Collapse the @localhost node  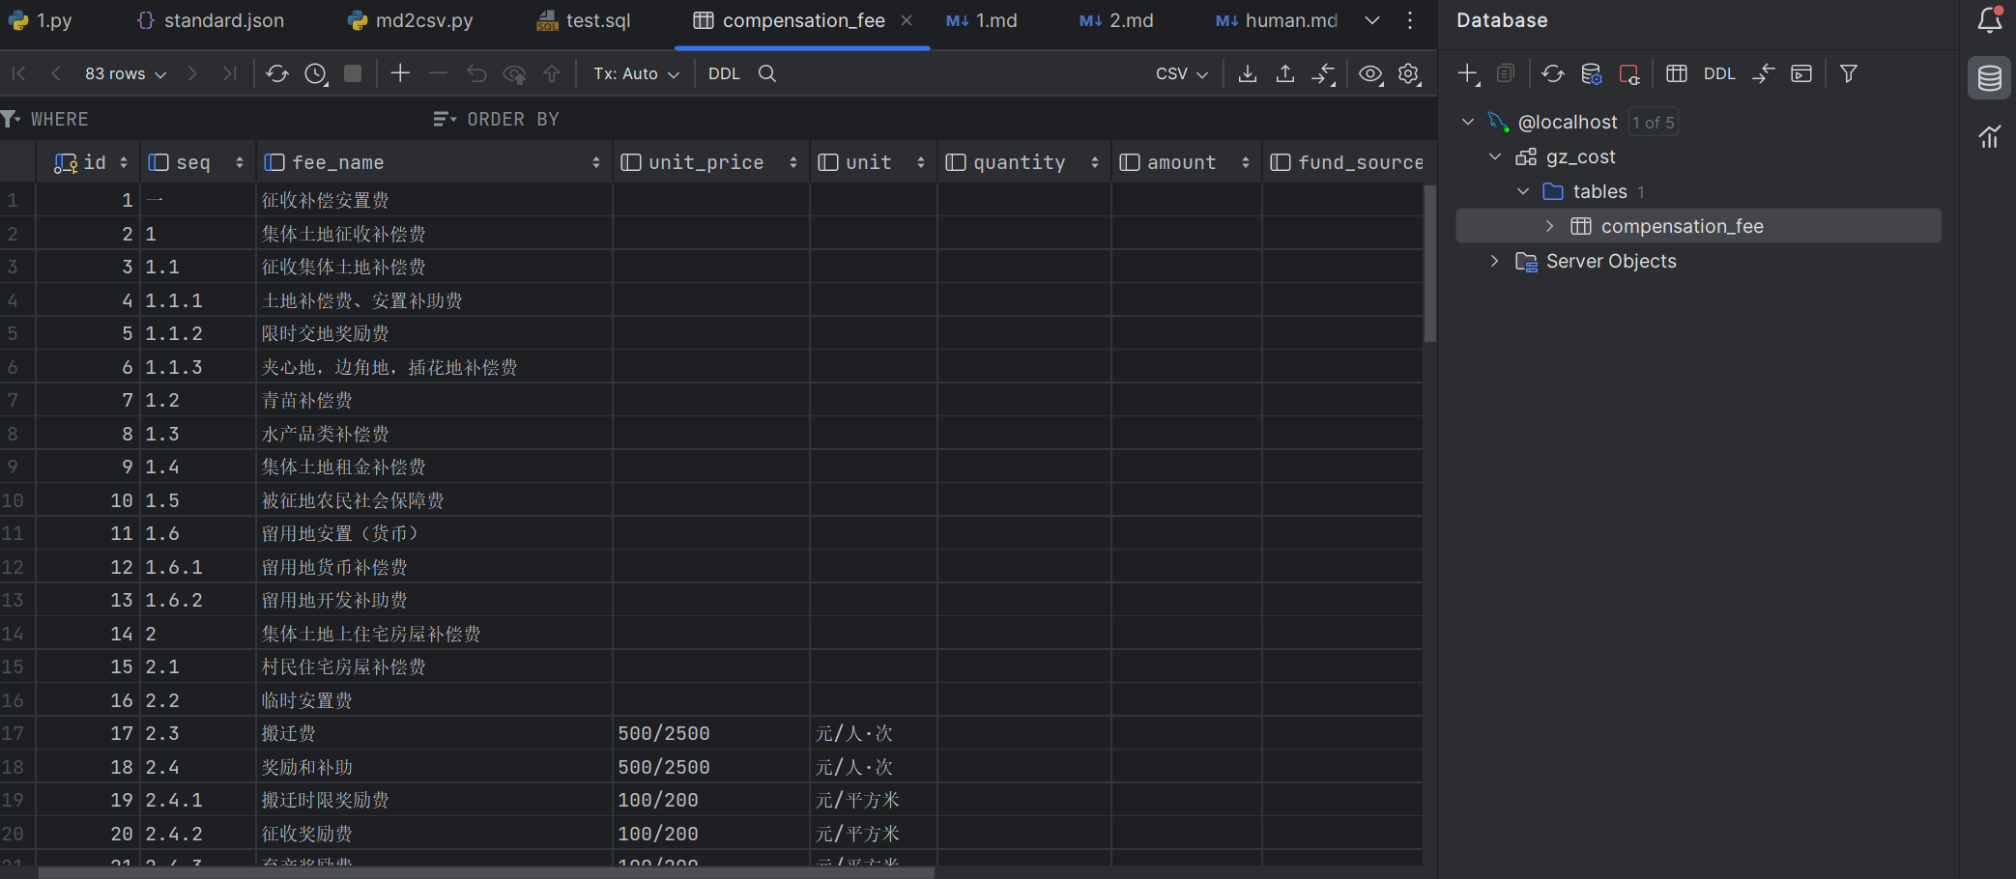click(x=1468, y=122)
